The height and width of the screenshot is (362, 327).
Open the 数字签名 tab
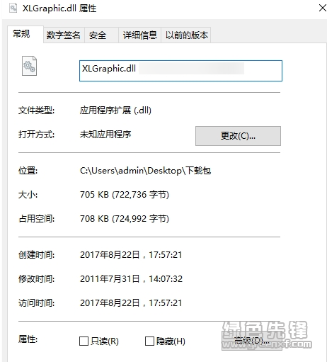[64, 35]
